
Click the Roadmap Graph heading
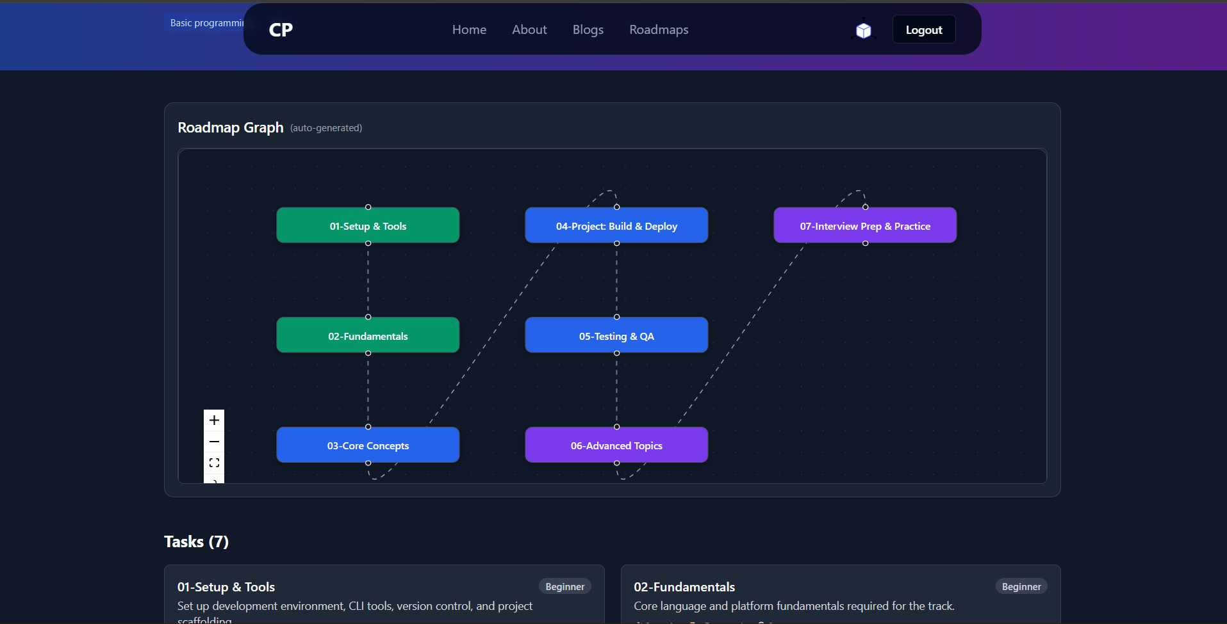(231, 127)
